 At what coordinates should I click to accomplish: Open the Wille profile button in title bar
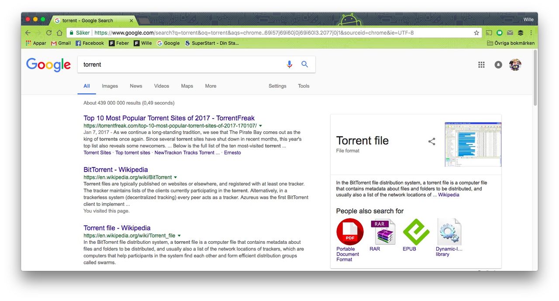528,20
